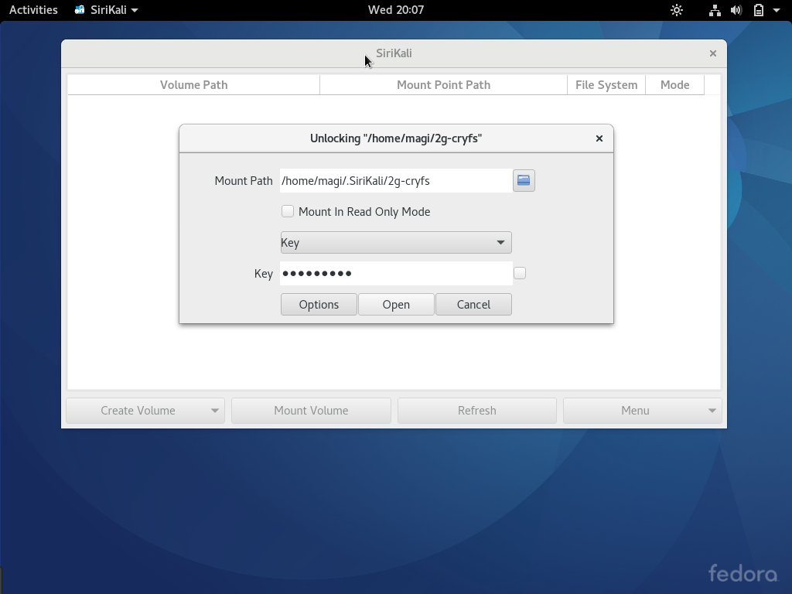Cancel the unlocking dialog
This screenshot has height=594, width=792.
coord(474,305)
